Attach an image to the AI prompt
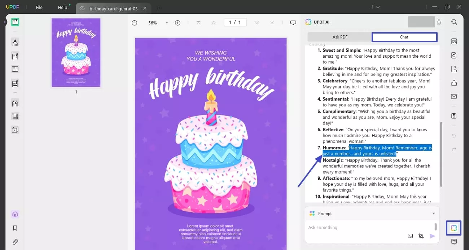 (x=410, y=236)
